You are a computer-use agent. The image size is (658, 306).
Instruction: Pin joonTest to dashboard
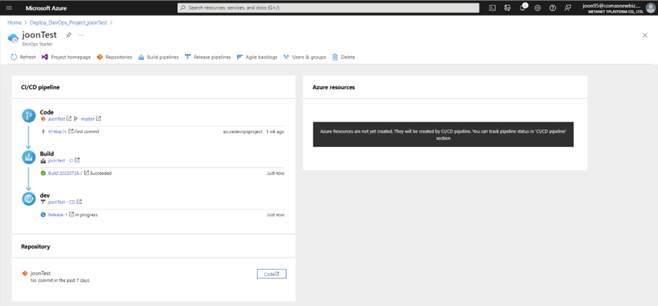click(x=69, y=35)
